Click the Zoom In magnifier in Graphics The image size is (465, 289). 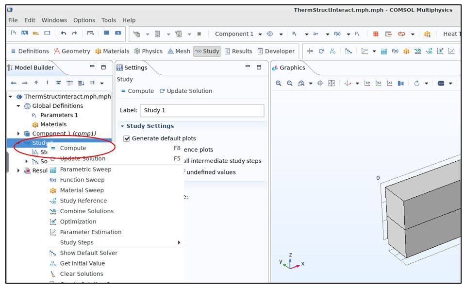[x=278, y=84]
